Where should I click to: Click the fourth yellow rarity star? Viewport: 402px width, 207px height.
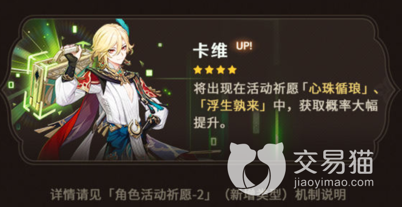point(232,70)
